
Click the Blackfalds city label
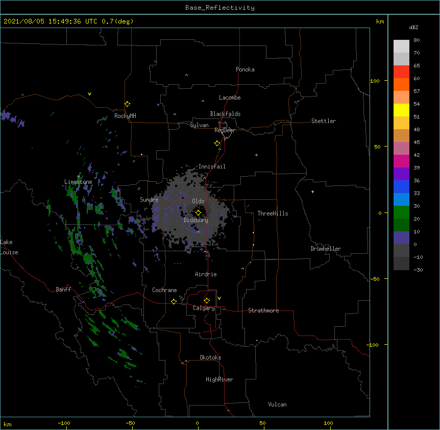pyautogui.click(x=225, y=114)
